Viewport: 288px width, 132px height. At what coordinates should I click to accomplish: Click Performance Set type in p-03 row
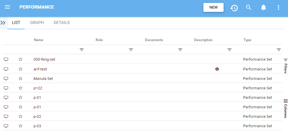(257, 126)
